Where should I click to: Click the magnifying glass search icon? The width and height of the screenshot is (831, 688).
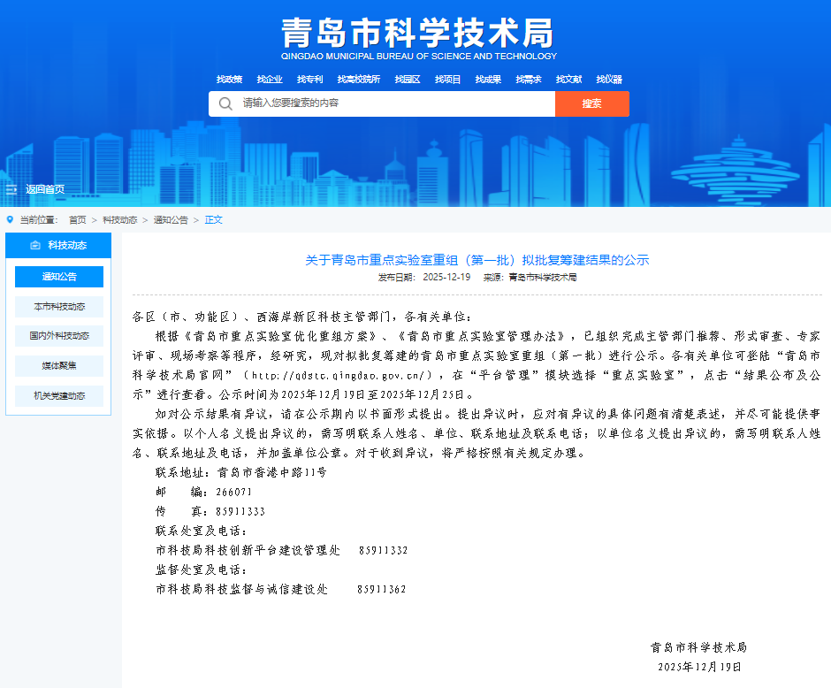(225, 103)
